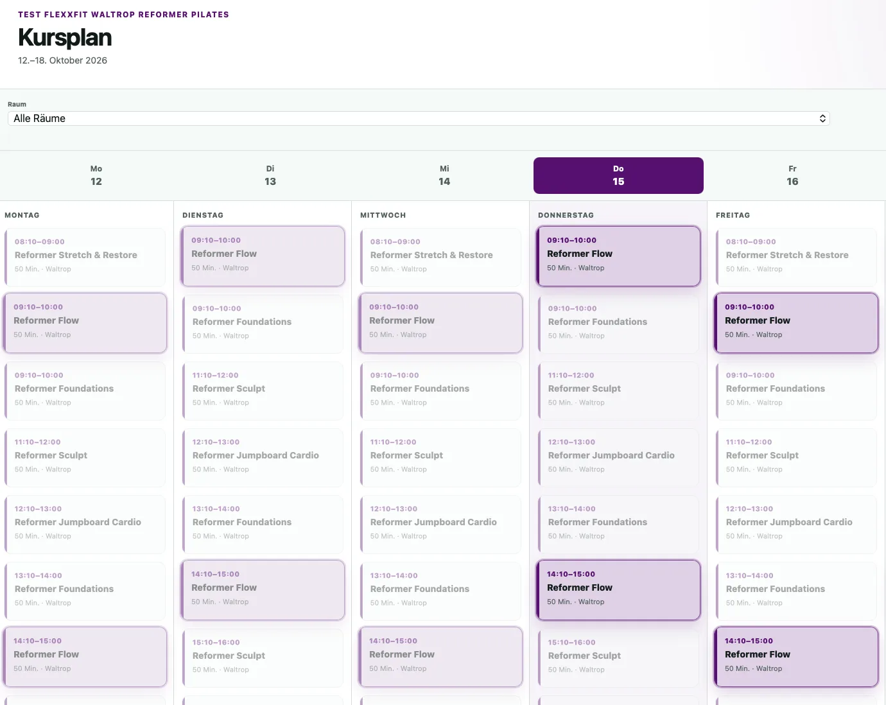This screenshot has width=886, height=705.
Task: Open Tuesday 09:10 Reformer Flow class
Action: 263,256
